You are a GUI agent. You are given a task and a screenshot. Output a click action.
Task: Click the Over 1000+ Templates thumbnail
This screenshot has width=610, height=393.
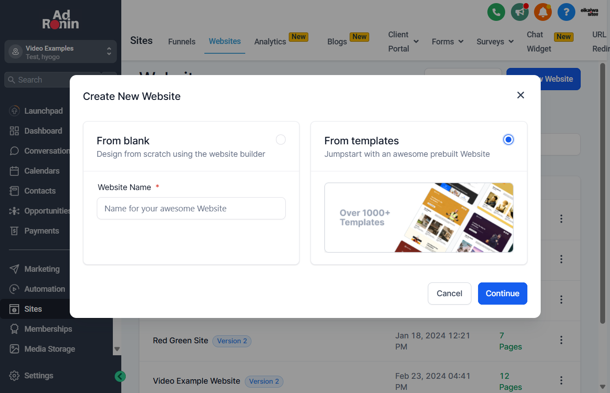(x=419, y=218)
